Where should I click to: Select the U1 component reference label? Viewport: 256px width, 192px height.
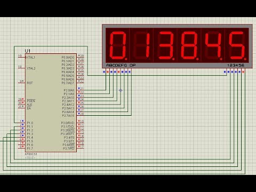tap(28, 51)
